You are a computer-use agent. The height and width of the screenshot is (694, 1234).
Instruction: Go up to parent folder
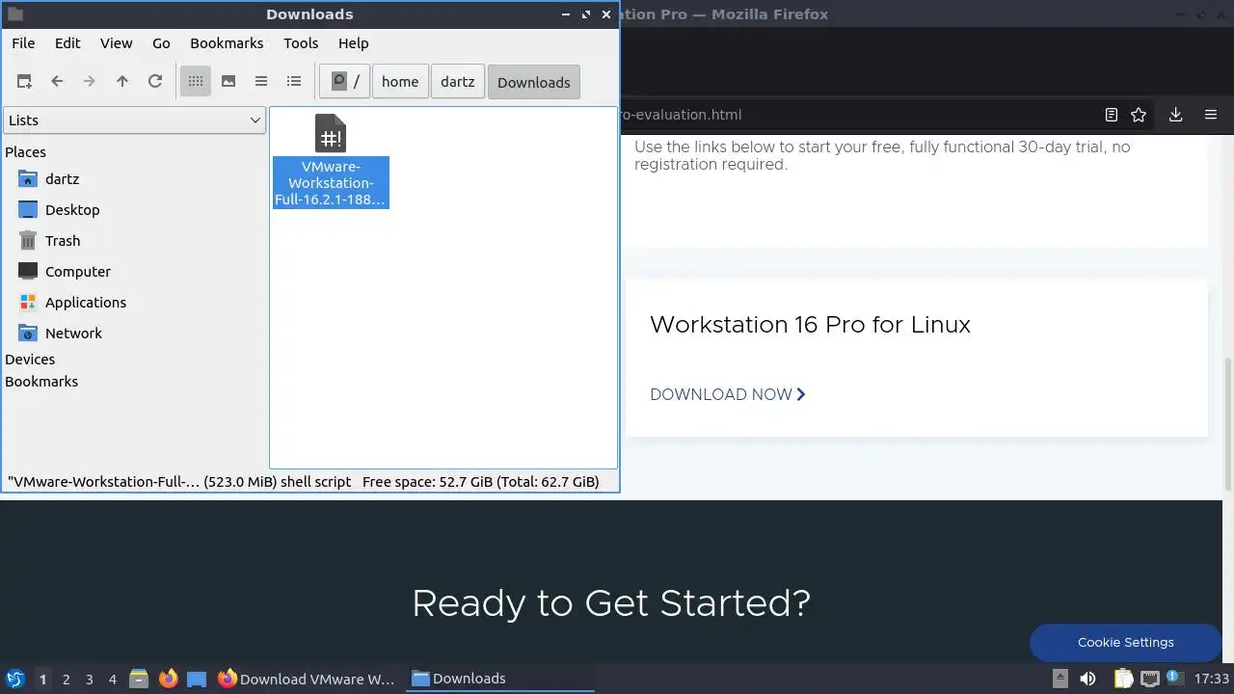click(122, 82)
